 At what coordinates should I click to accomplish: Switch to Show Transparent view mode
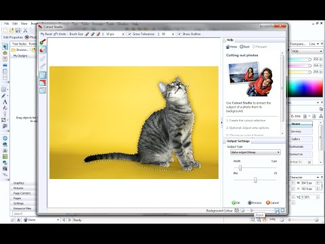pyautogui.click(x=43, y=90)
